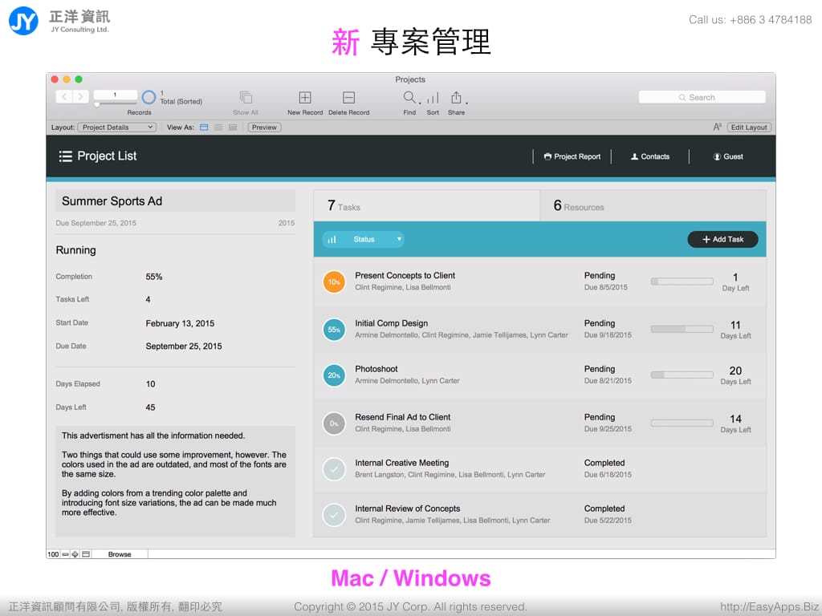This screenshot has height=616, width=822.
Task: Mark Internal Creative Meeting completion check circle
Action: 334,468
